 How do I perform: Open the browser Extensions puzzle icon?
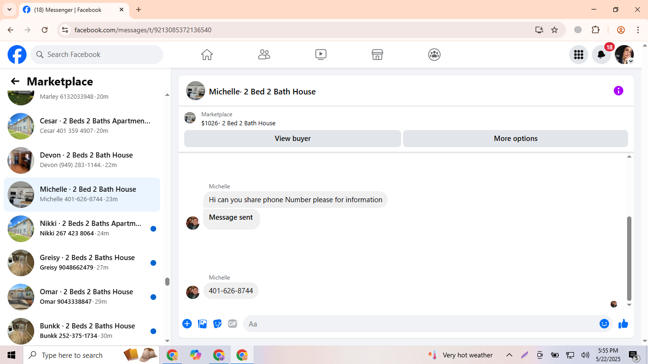[x=596, y=30]
